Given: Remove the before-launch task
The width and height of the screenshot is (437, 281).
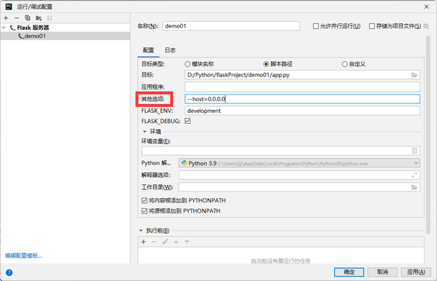Looking at the screenshot, I should (x=154, y=242).
